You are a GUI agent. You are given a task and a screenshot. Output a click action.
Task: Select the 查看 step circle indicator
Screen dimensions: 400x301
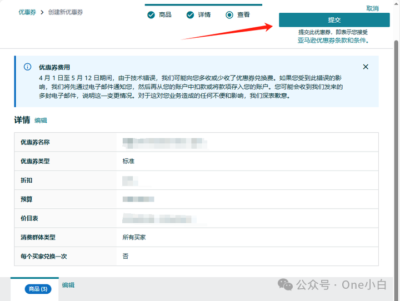click(229, 15)
